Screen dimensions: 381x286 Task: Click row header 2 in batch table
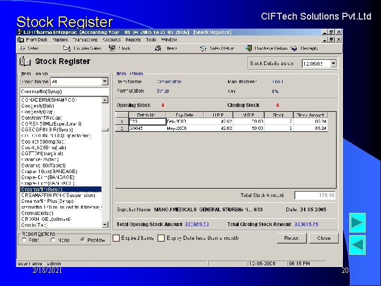coord(122,128)
